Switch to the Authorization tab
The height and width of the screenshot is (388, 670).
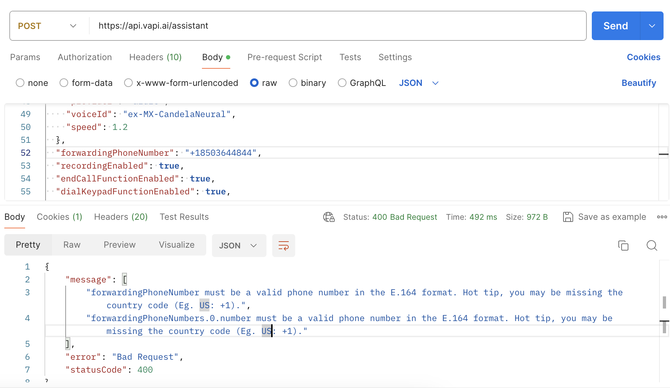(85, 57)
